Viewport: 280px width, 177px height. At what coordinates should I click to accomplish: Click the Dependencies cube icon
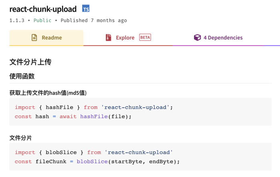(197, 38)
